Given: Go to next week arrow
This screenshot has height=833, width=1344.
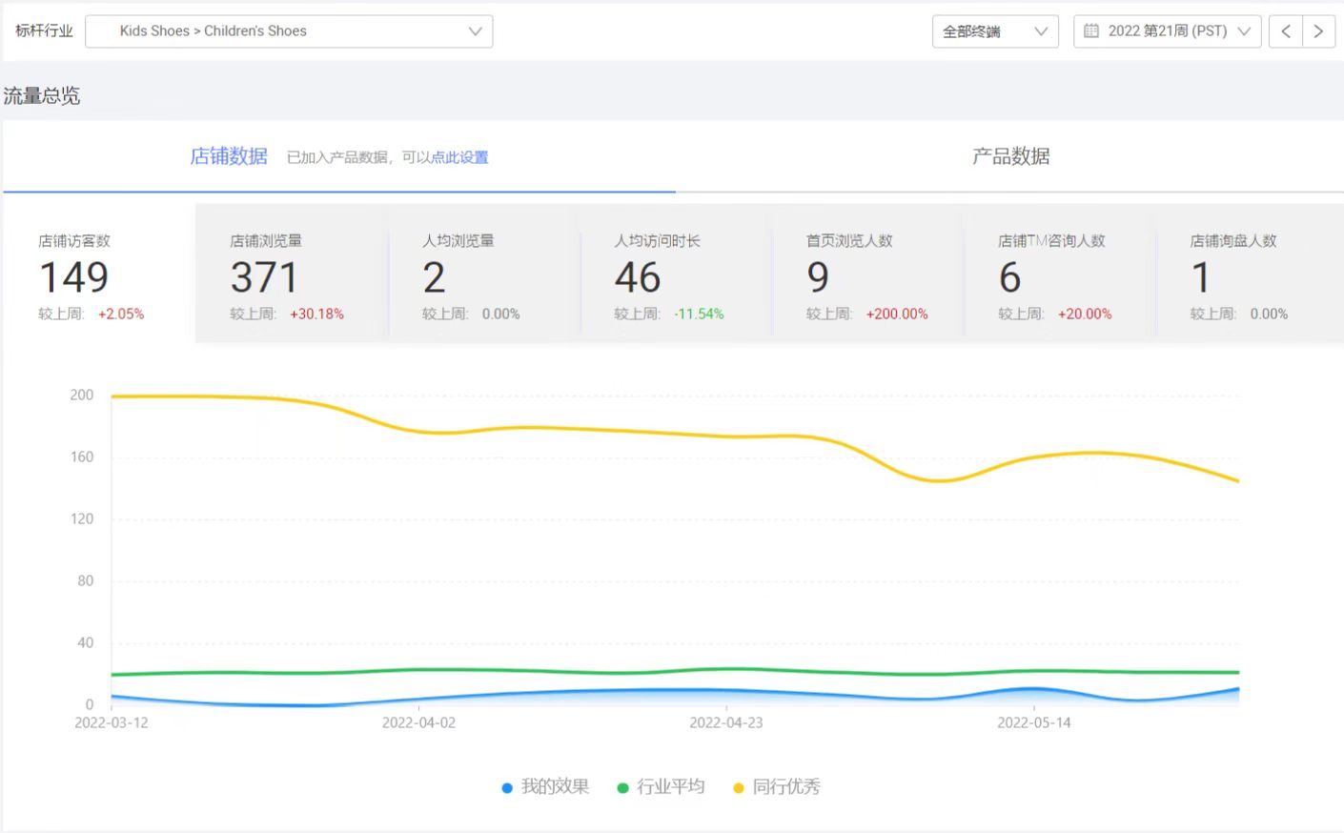Looking at the screenshot, I should (x=1318, y=31).
